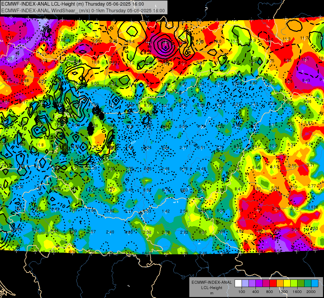
Task: Click legend tick label '100'
Action: pos(242,292)
